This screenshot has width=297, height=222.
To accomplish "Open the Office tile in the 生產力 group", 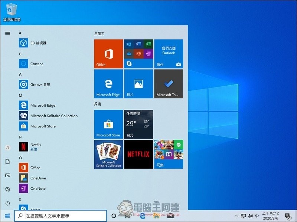I will [x=108, y=54].
